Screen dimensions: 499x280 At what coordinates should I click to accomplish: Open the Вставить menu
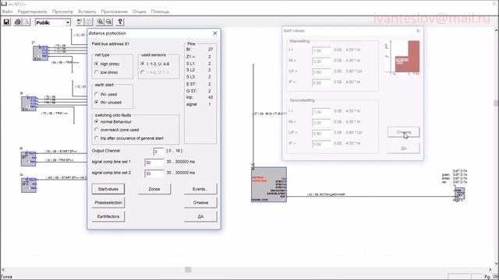pos(87,12)
